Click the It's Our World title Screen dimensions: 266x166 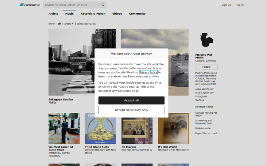point(168,147)
